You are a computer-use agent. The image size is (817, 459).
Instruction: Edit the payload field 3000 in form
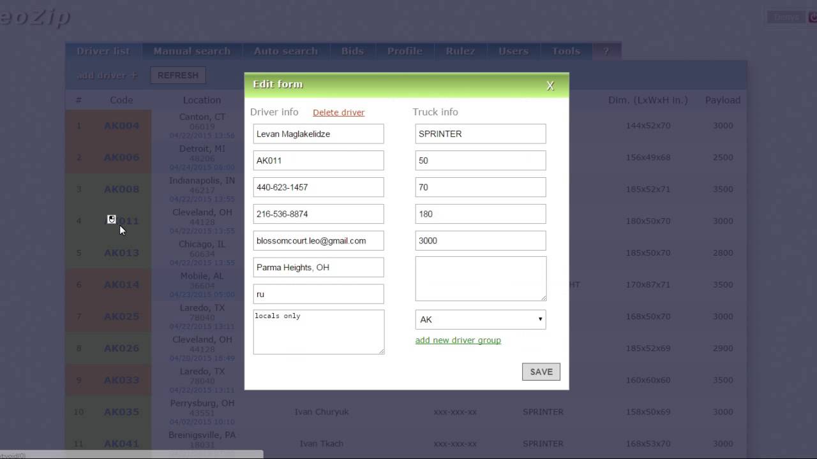pyautogui.click(x=481, y=241)
